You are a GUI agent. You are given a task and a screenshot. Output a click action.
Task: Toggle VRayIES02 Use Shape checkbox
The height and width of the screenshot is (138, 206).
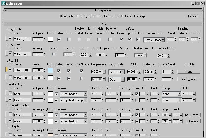click(82, 79)
